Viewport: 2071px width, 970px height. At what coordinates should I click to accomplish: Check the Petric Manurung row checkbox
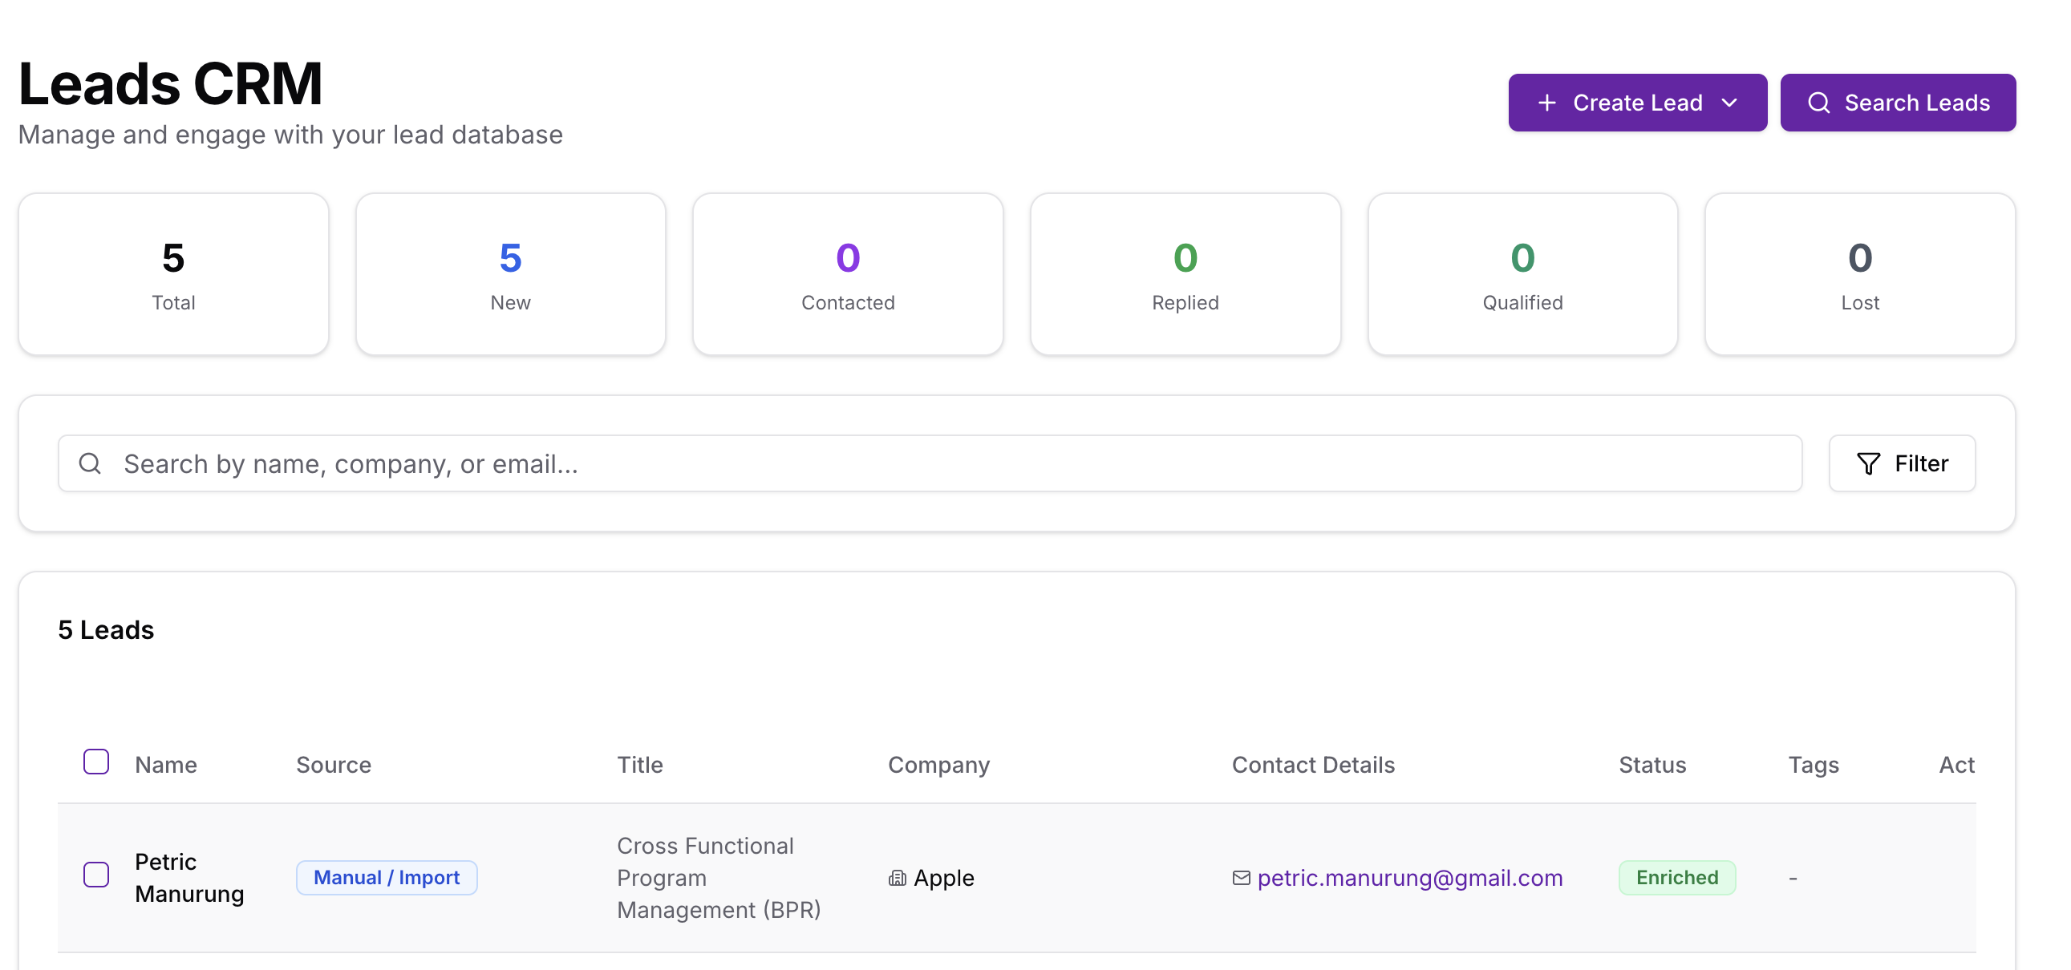(96, 875)
